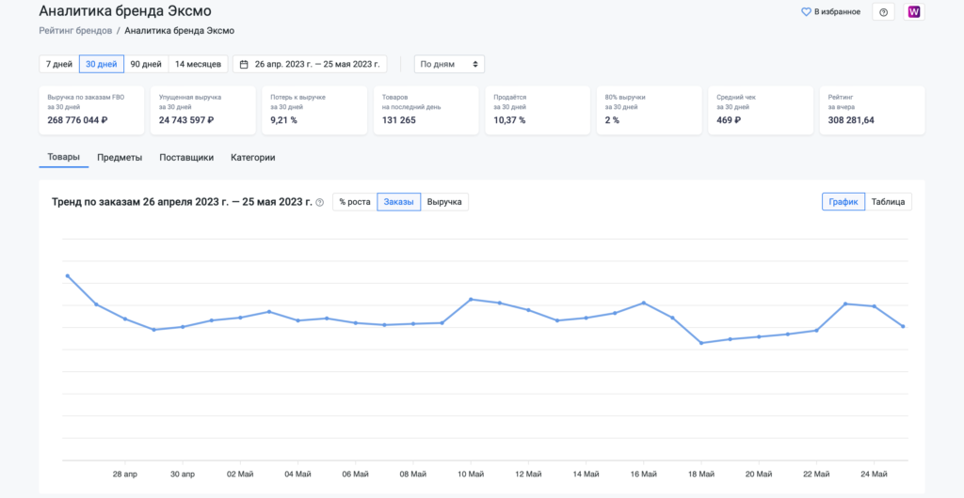
Task: Click В избранное label
Action: click(x=837, y=11)
